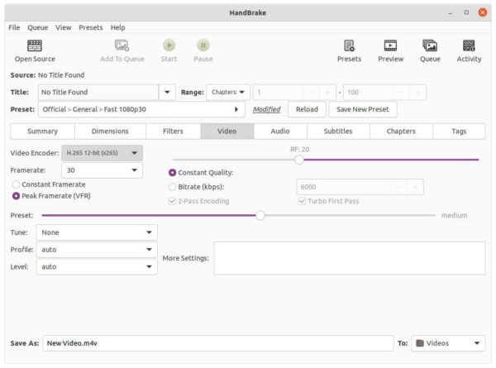This screenshot has width=496, height=368.
Task: Open the Presets menu
Action: coord(91,27)
